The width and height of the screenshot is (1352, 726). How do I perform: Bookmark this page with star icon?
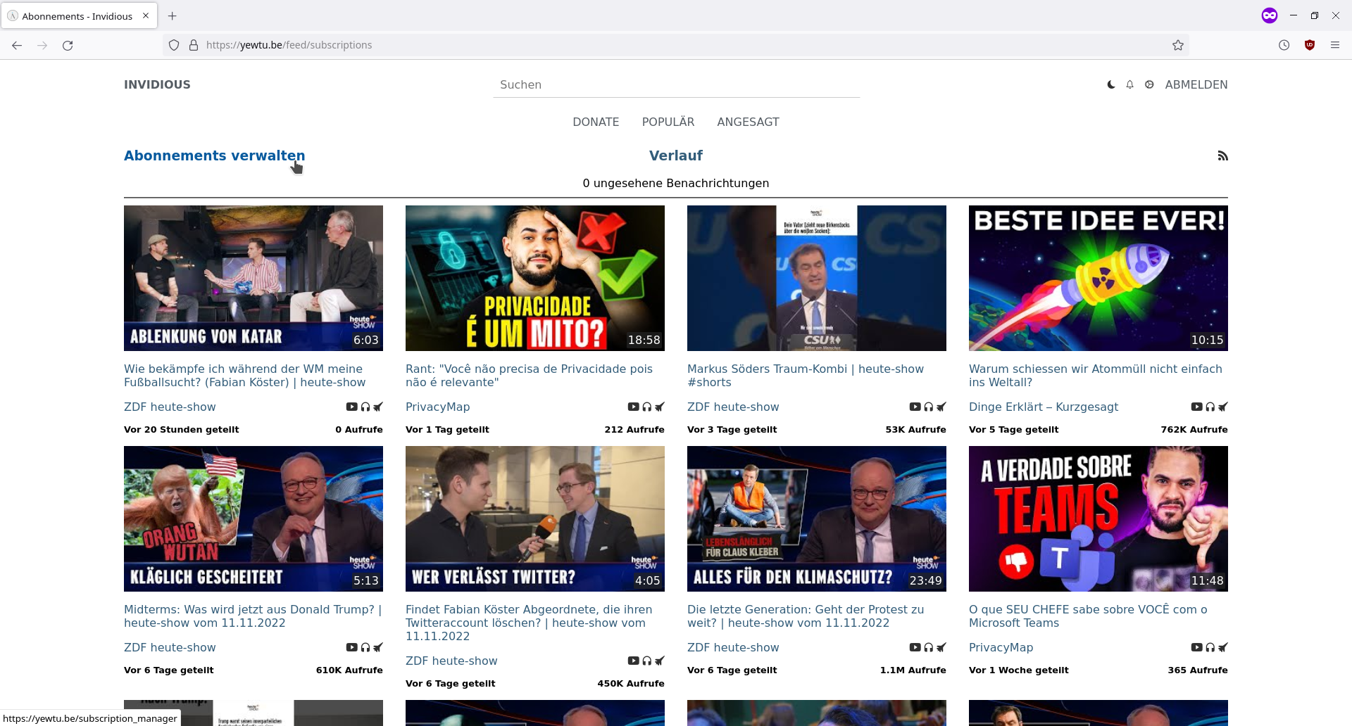(x=1178, y=45)
